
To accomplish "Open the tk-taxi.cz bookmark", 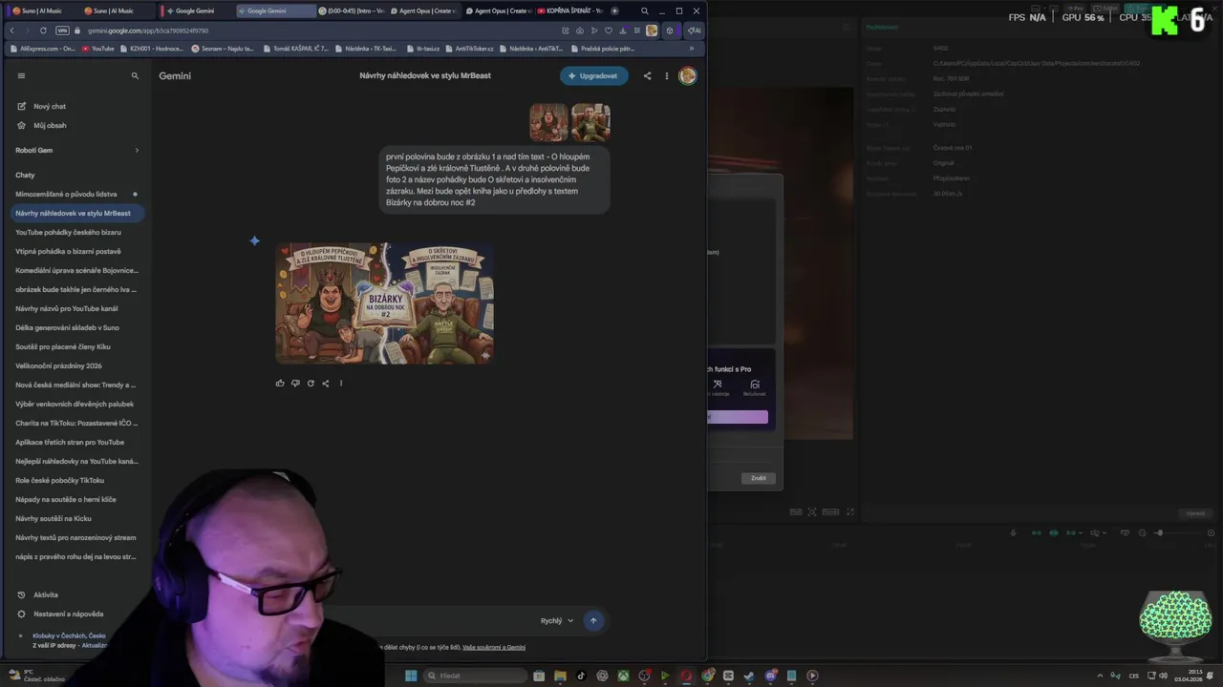I will [422, 48].
